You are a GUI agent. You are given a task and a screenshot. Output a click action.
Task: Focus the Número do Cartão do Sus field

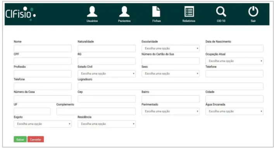[171, 61]
